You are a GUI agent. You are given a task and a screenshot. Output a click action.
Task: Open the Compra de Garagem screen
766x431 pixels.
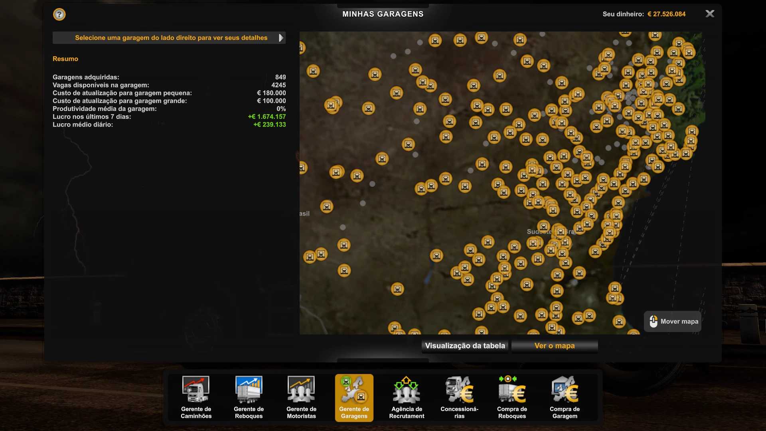pos(565,397)
